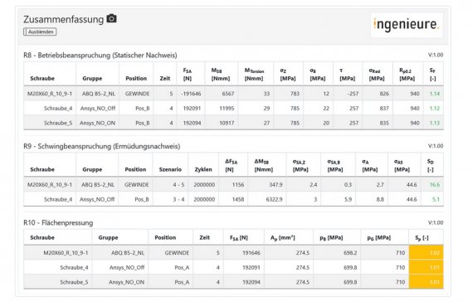Click the orange Sp cell of Schraube_5 row

(x=427, y=282)
